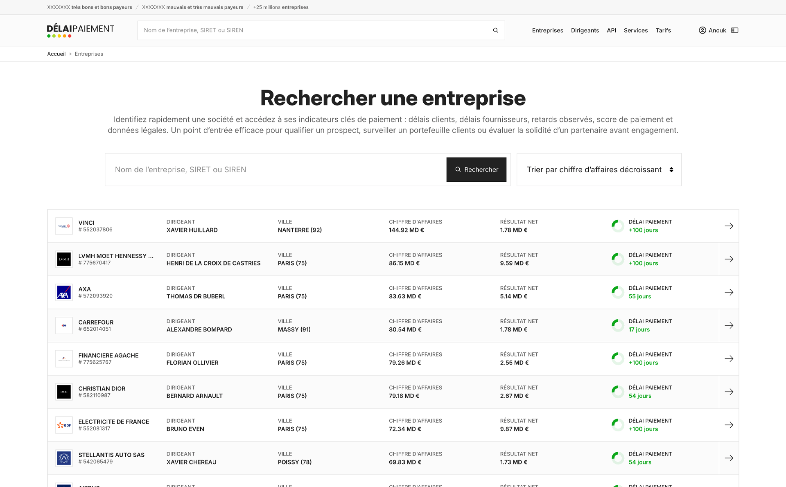Select dirigeant THOMAS DR BUBERL
This screenshot has height=487, width=786.
[x=196, y=296]
